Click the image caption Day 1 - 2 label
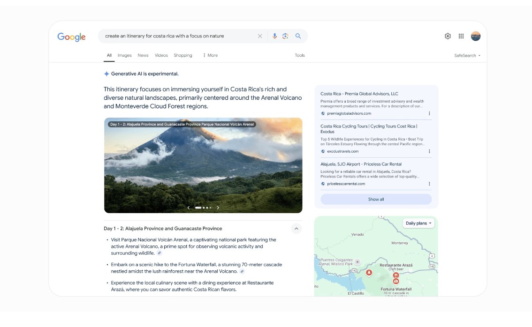This screenshot has width=532, height=327. pos(182,124)
